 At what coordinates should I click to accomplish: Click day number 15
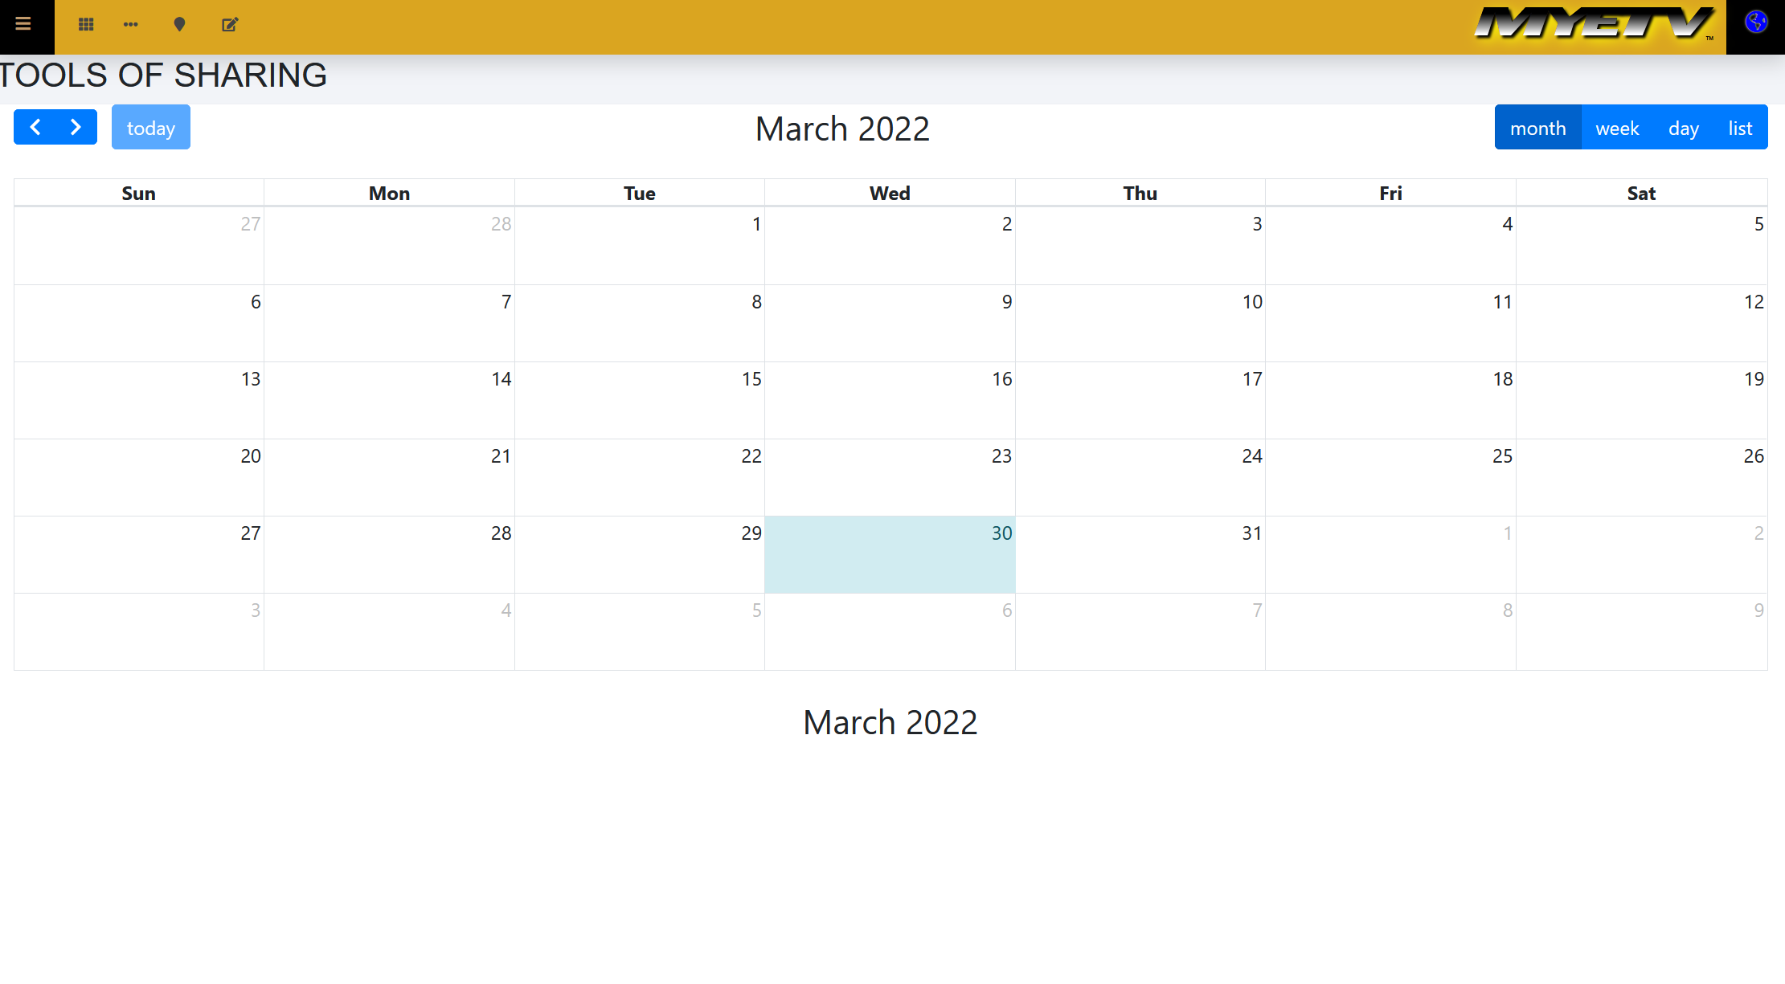[751, 379]
